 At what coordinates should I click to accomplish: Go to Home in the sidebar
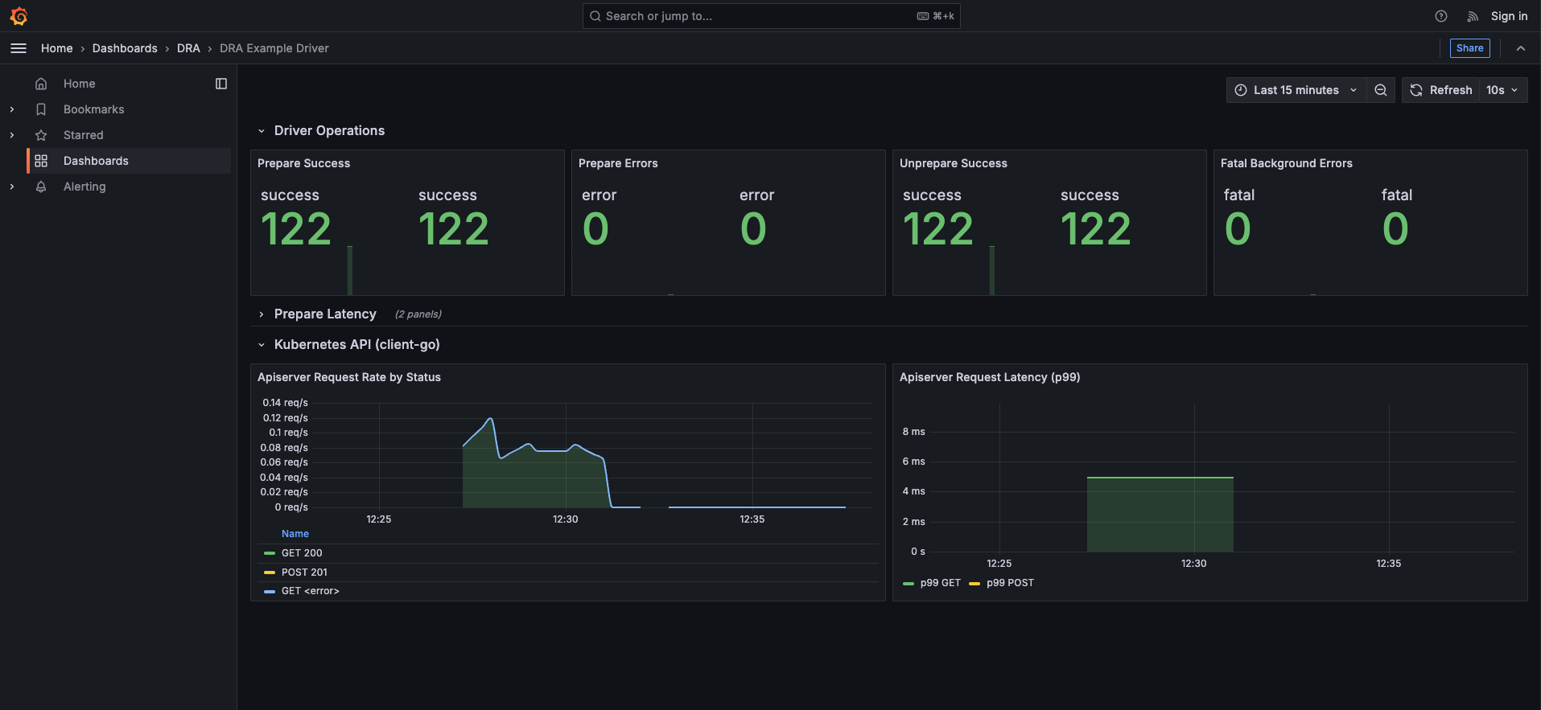pyautogui.click(x=80, y=84)
